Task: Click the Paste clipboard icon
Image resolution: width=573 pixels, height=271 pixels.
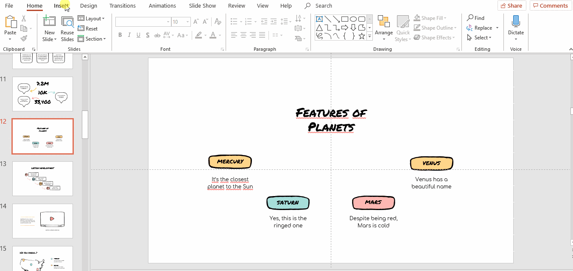Action: [x=10, y=22]
